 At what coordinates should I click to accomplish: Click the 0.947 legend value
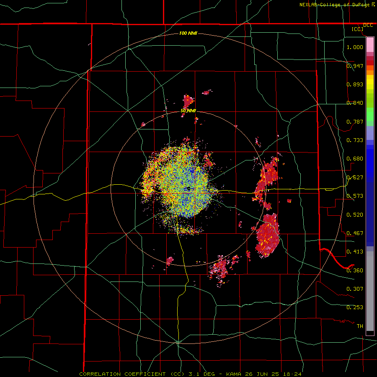(355, 66)
